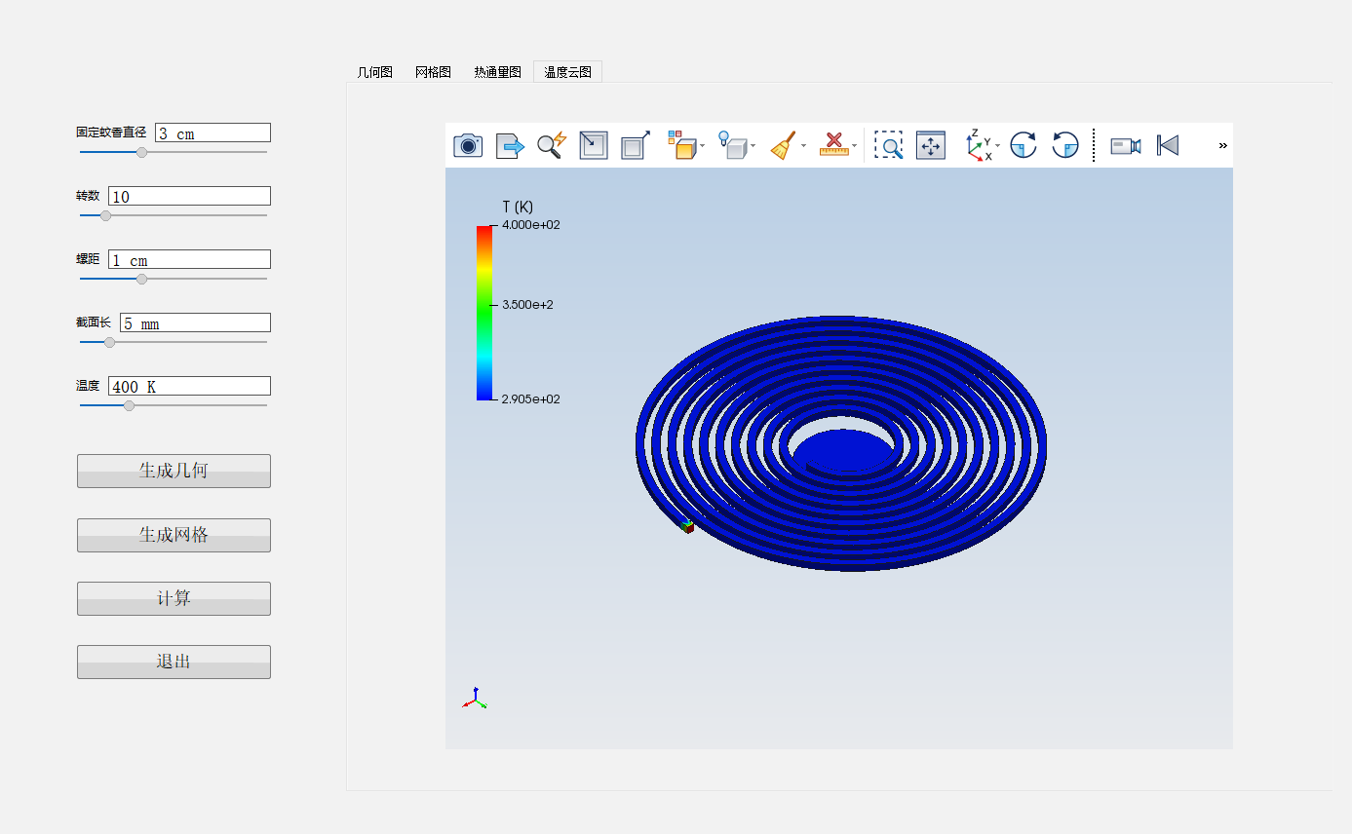Adjust the 温度 slider handle
Viewport: 1352px width, 834px height.
tap(129, 405)
